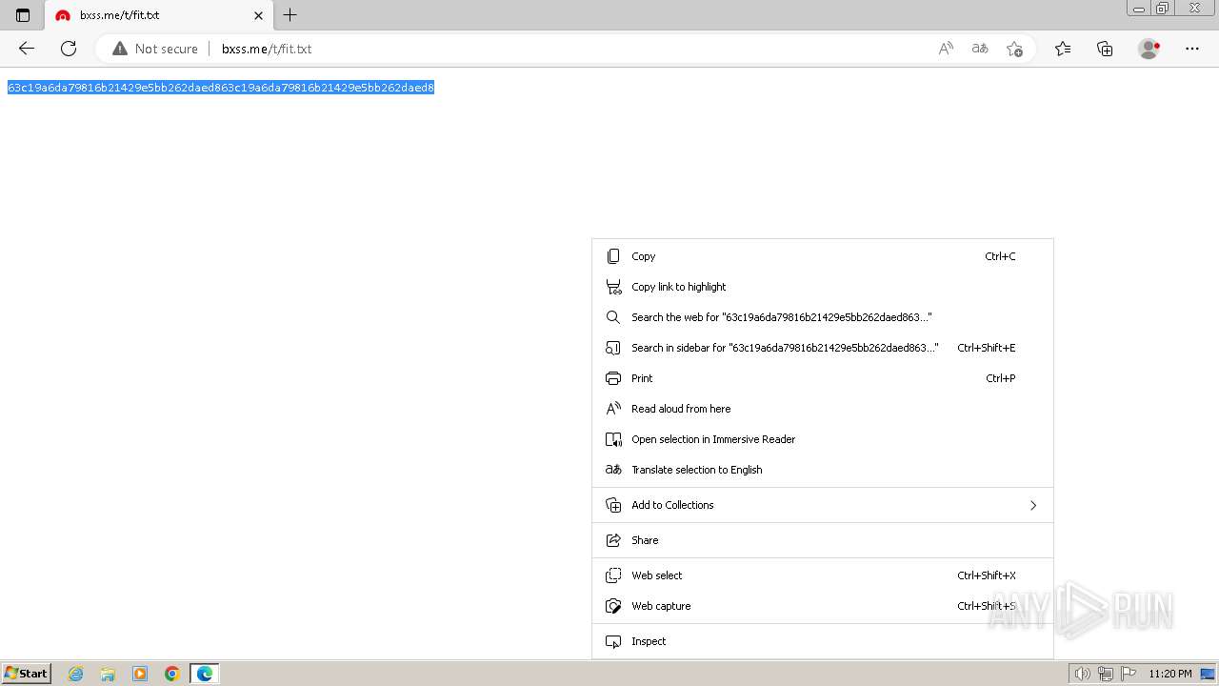
Task: Open tab actions menu icon
Action: point(23,15)
